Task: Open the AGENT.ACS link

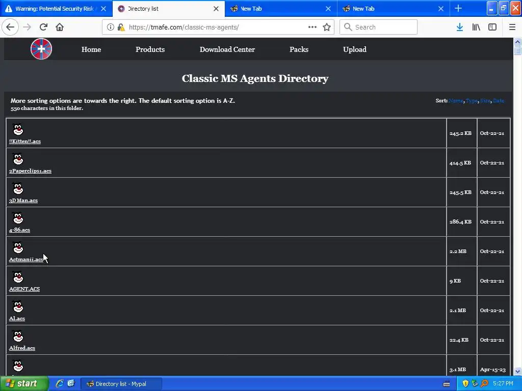Action: (24, 289)
